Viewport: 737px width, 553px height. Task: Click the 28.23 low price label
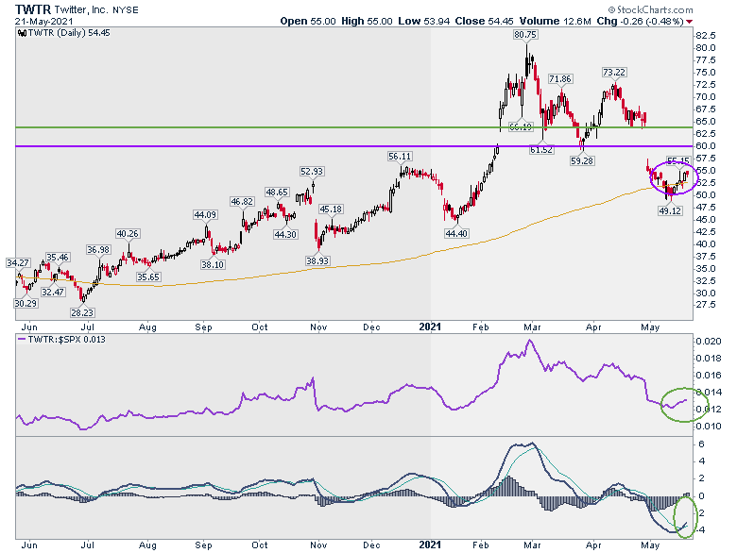pyautogui.click(x=82, y=312)
